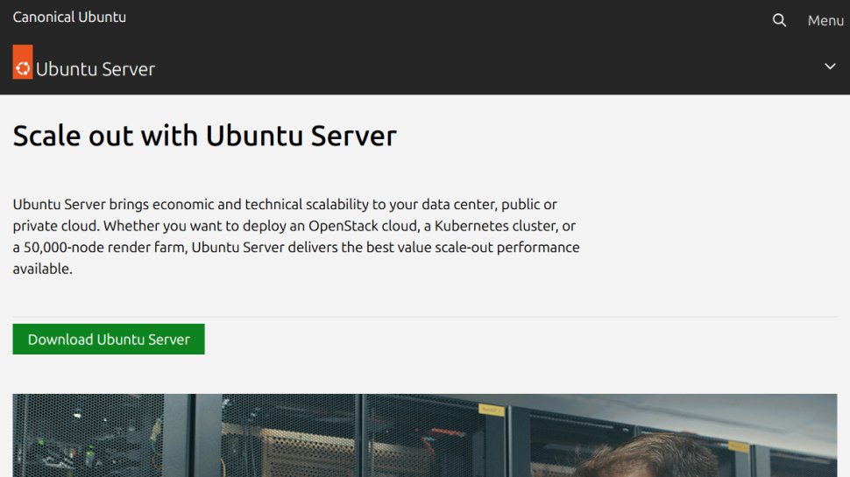Click the Canonical Ubuntu link
Viewport: 850px width, 477px height.
click(x=69, y=17)
